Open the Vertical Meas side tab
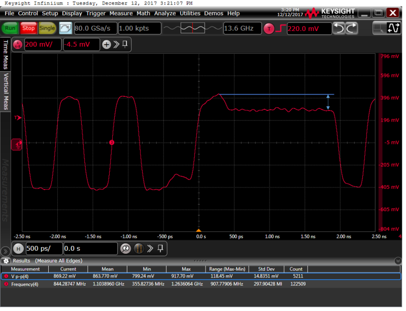Viewport: 406px width, 311px height. (6, 92)
